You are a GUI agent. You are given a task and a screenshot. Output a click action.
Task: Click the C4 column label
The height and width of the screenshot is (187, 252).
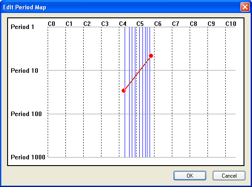point(122,24)
